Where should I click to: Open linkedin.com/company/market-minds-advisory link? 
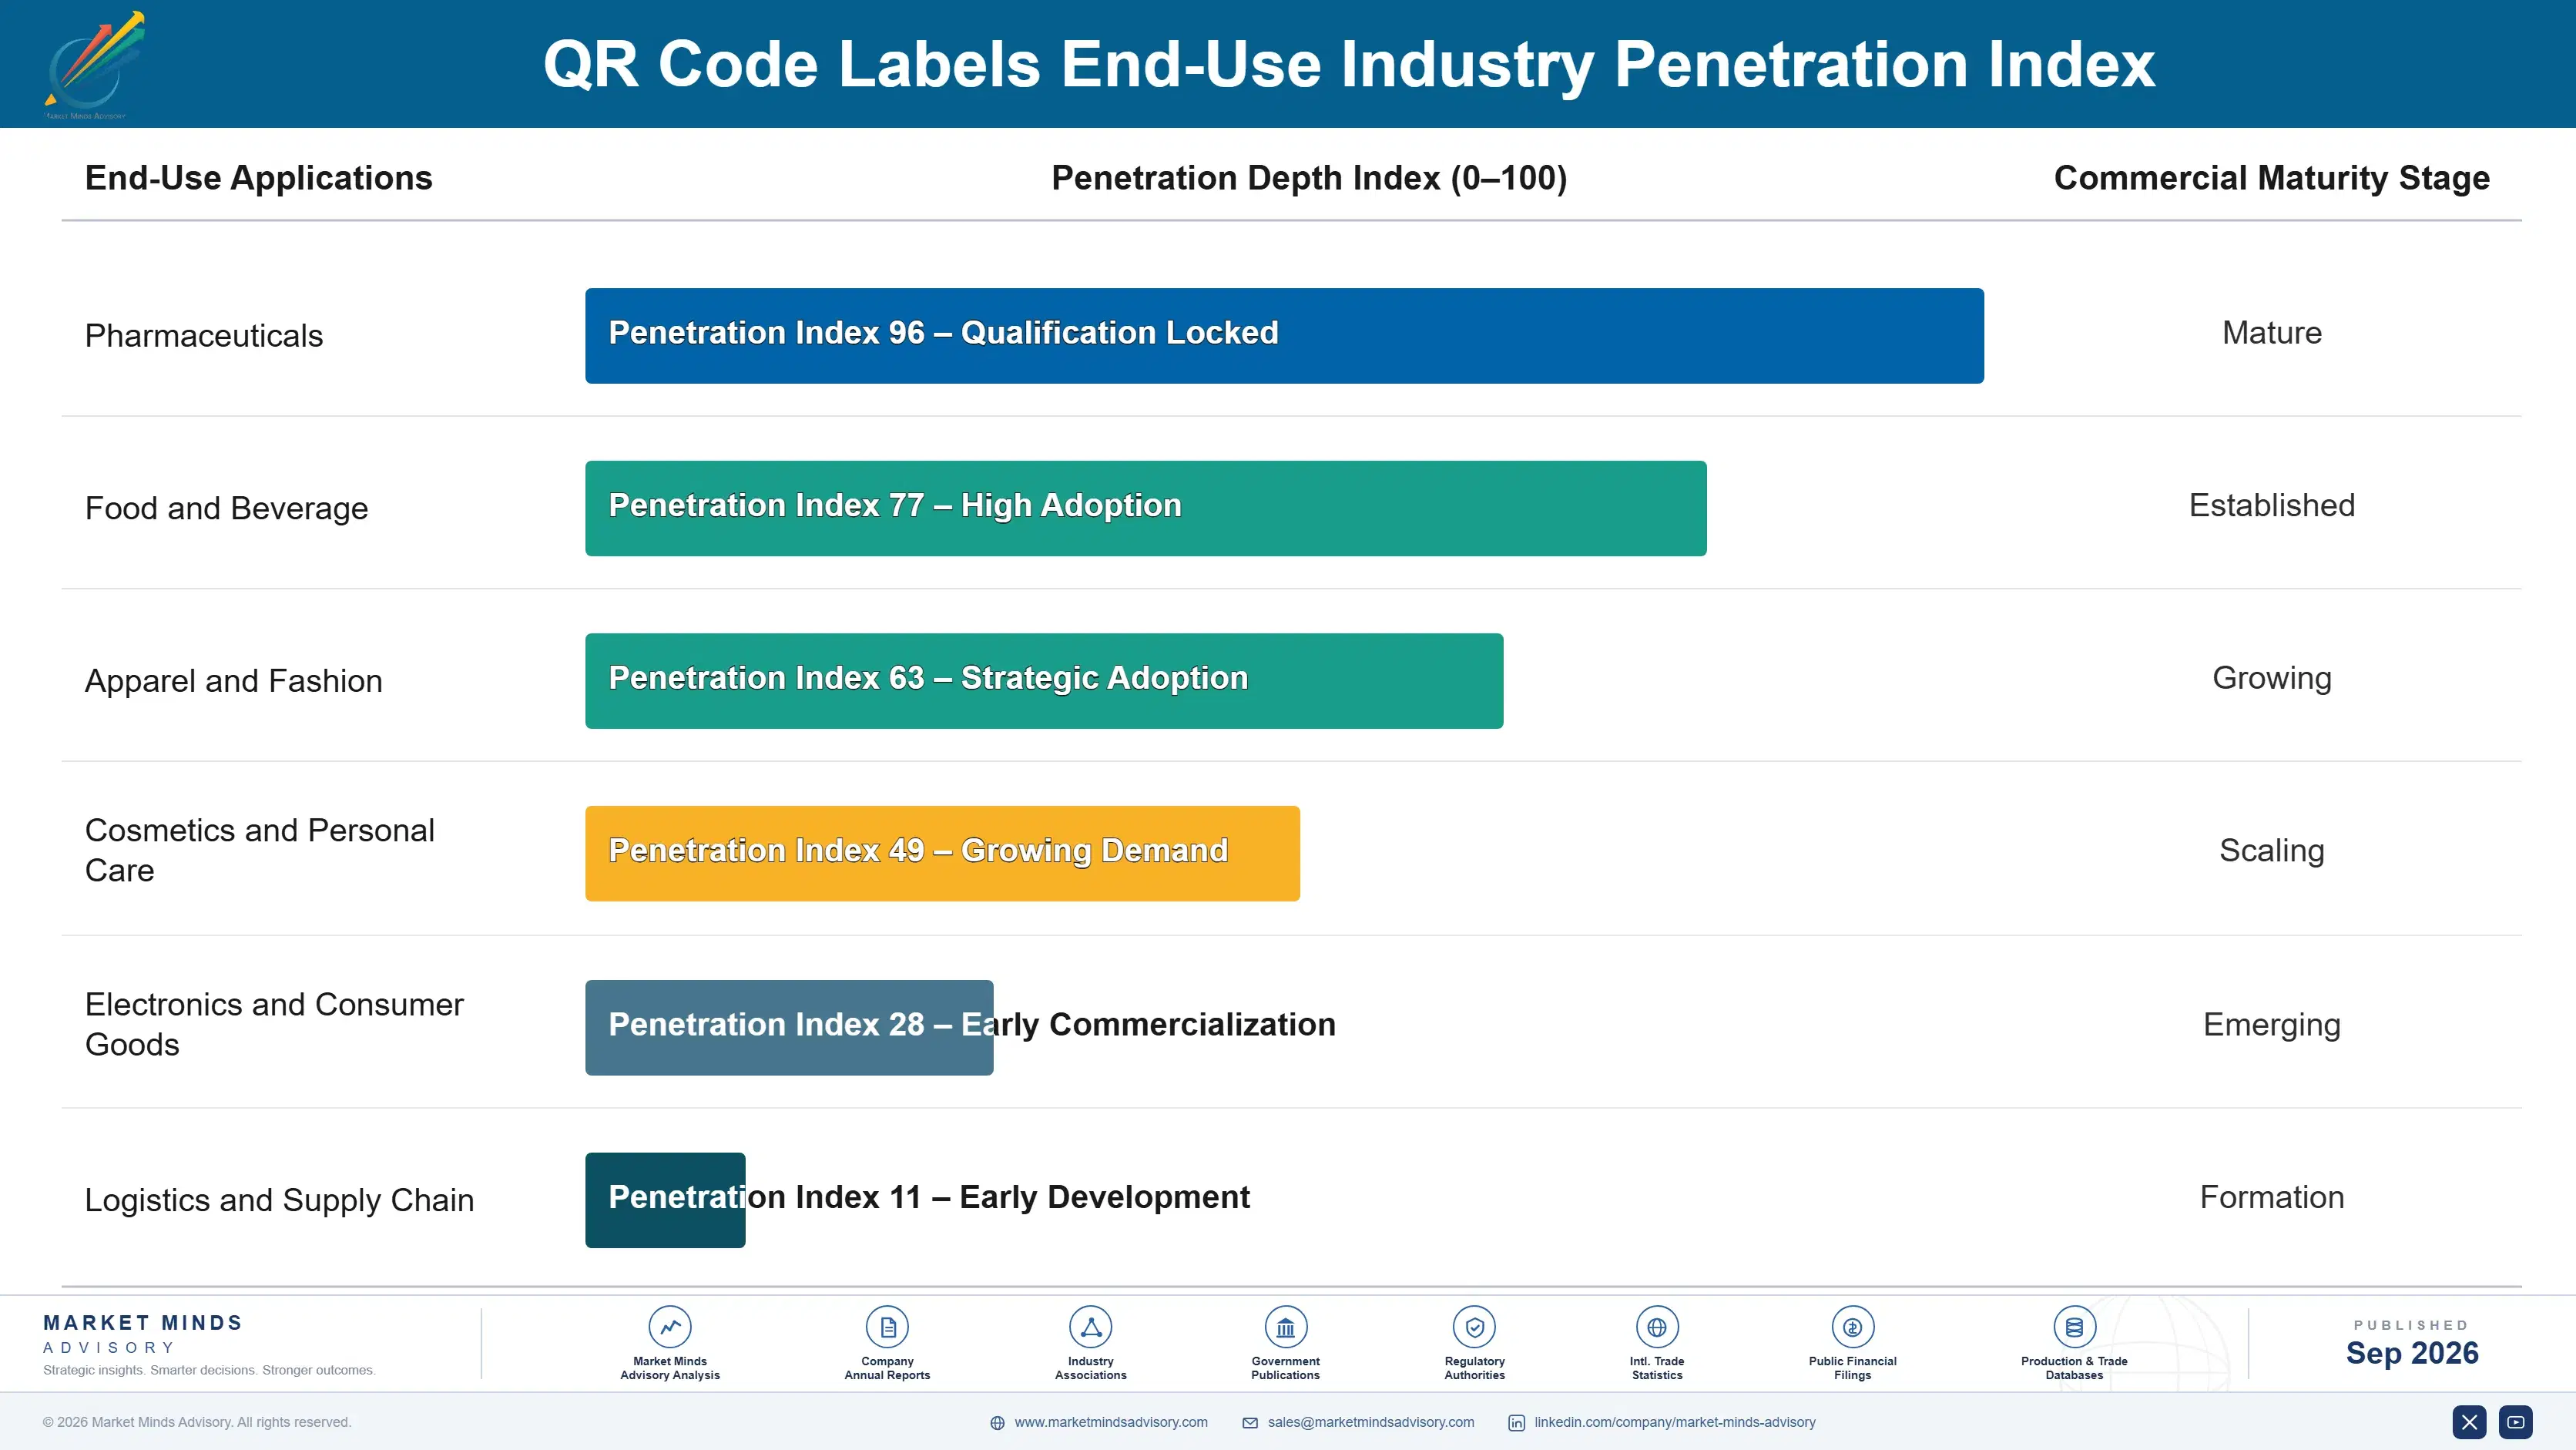[1675, 1422]
